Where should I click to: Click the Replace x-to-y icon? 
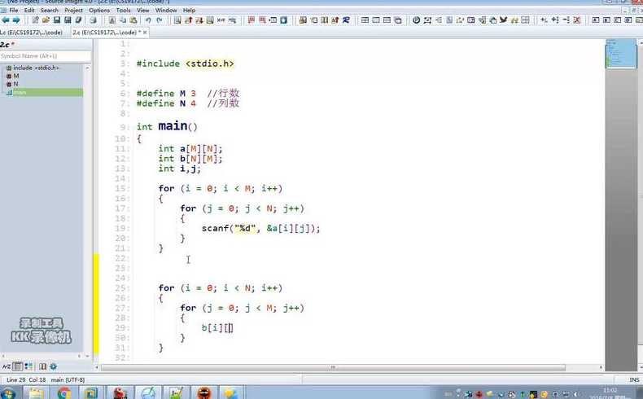pos(221,20)
